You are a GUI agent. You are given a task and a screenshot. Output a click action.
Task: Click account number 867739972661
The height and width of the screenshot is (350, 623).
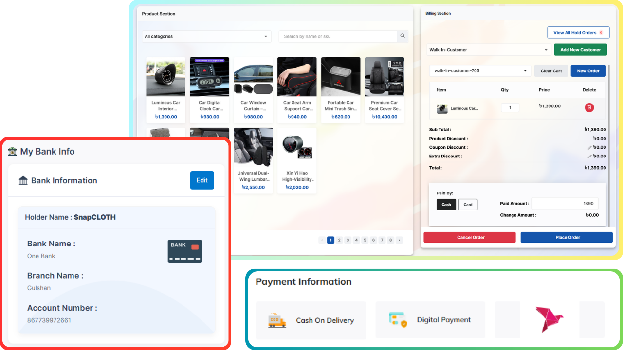click(49, 320)
